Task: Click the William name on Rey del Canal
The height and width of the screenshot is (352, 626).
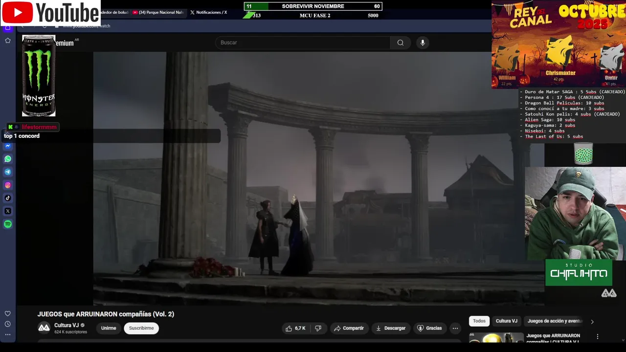Action: click(x=507, y=78)
